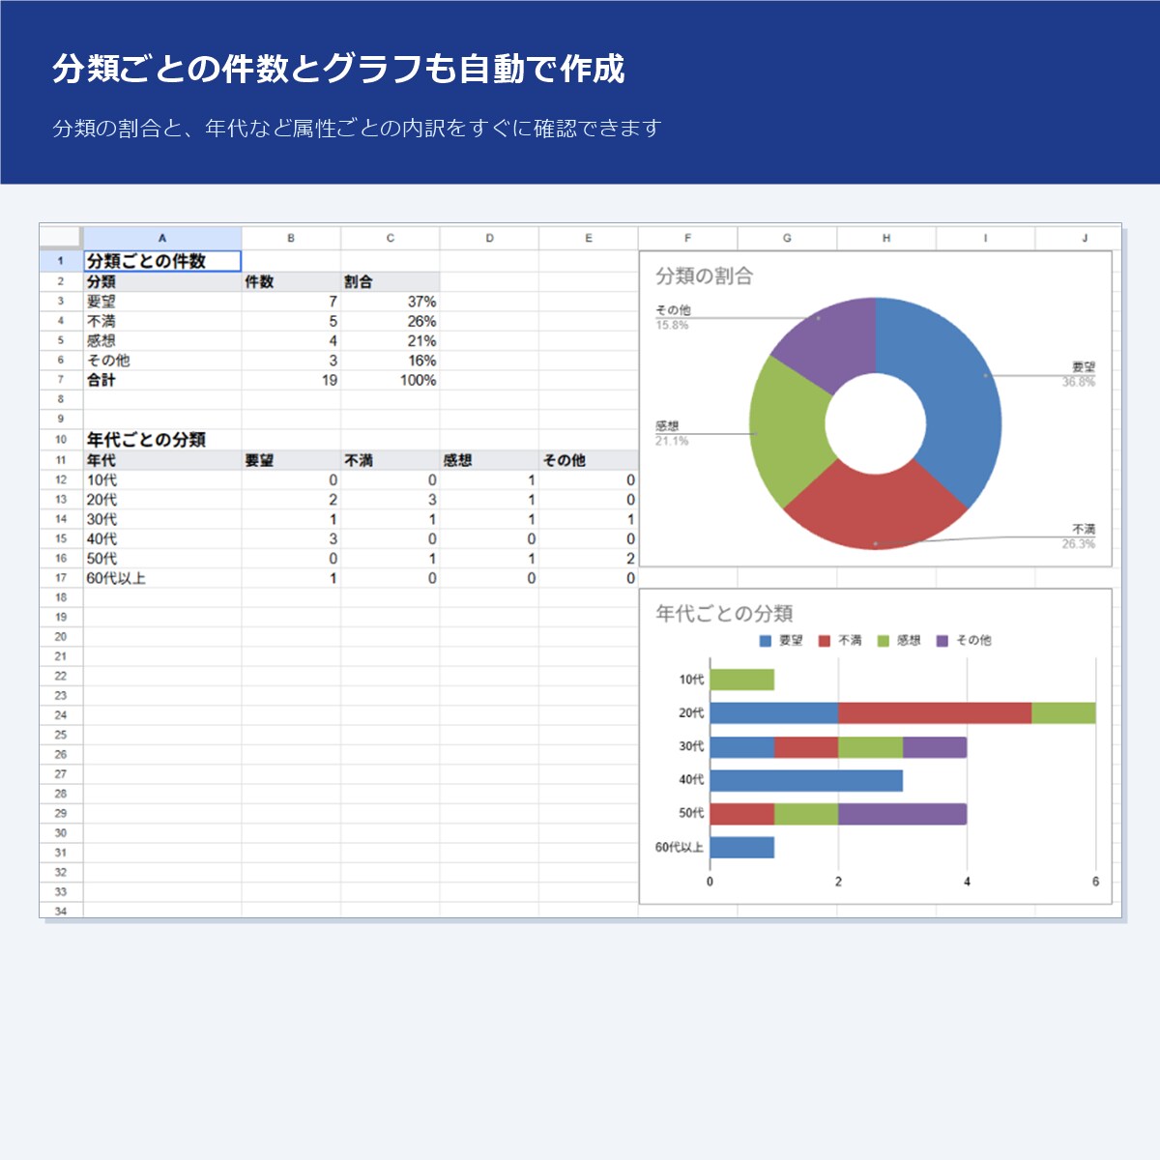
Task: Click the '分類の割合' chart title
Action: pyautogui.click(x=704, y=276)
